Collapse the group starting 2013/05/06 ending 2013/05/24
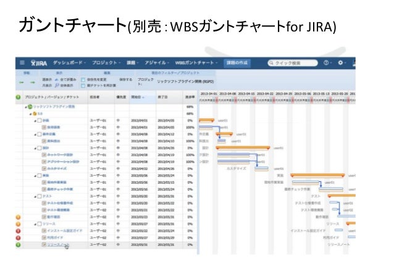The image size is (394, 278). click(35, 176)
